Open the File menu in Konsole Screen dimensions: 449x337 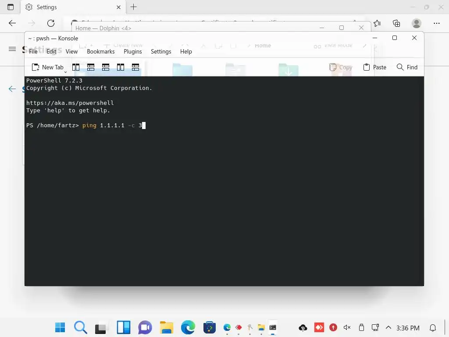(33, 52)
